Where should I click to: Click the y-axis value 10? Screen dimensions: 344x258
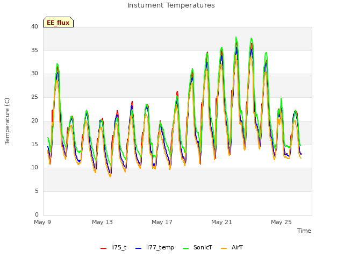[x=34, y=168]
